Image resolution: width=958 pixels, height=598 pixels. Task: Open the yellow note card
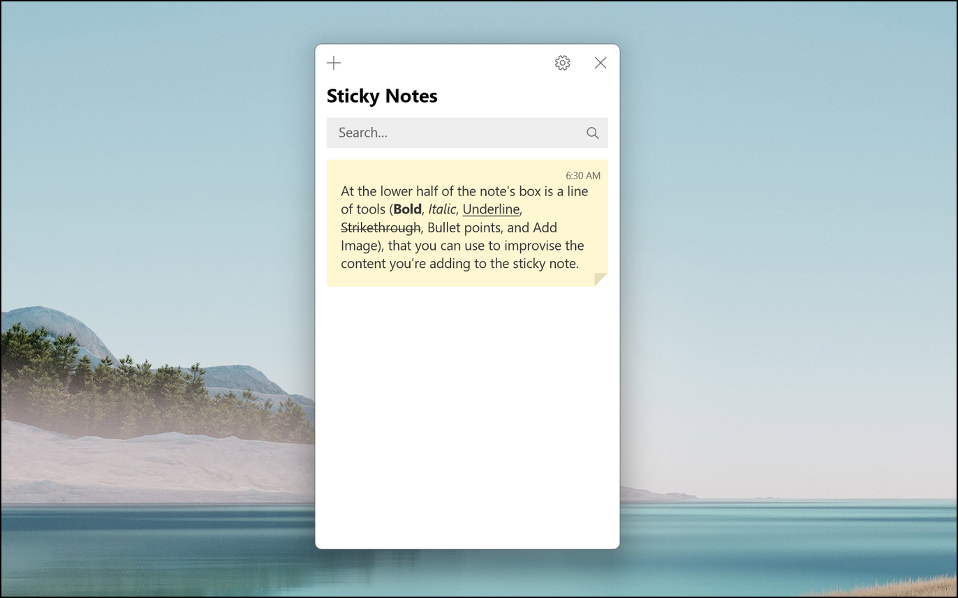tap(467, 223)
